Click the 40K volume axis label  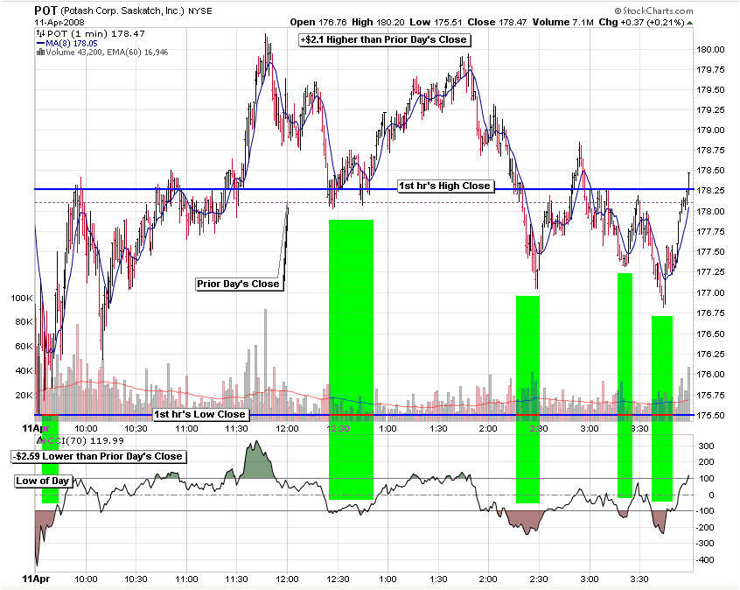[24, 371]
